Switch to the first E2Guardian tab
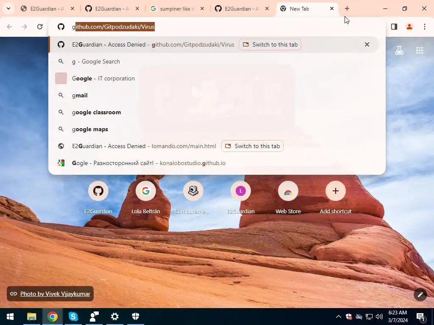The width and height of the screenshot is (434, 325). click(x=47, y=8)
